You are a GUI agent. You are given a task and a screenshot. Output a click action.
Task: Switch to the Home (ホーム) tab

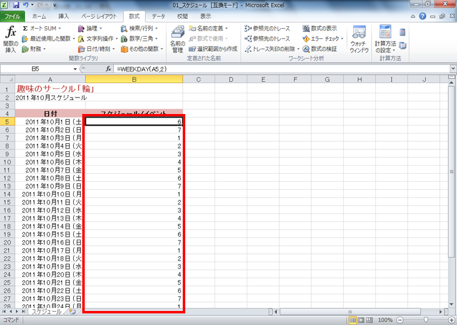(x=39, y=16)
